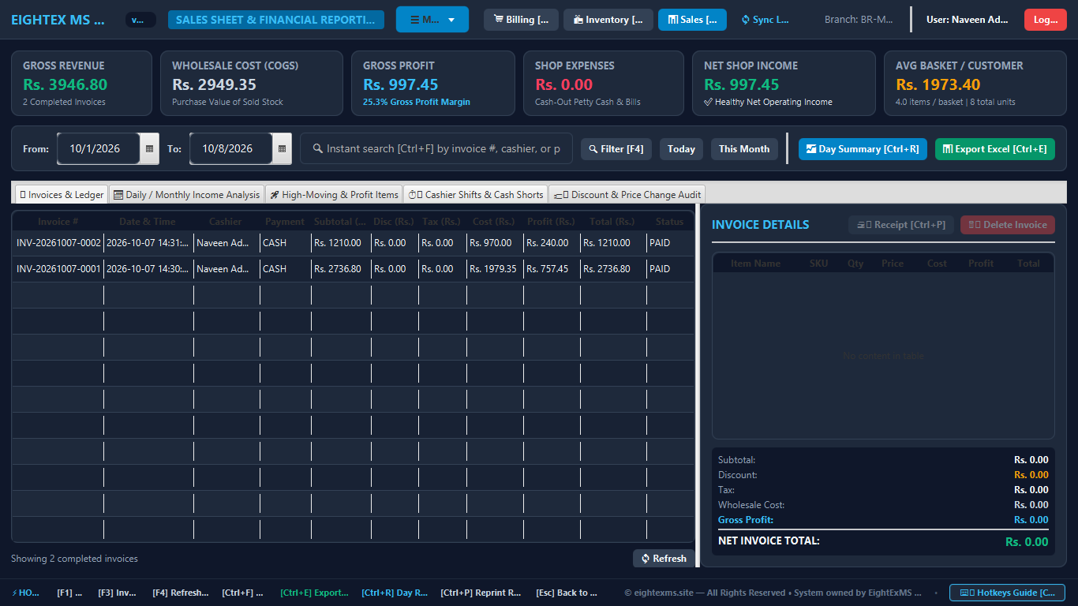The width and height of the screenshot is (1078, 606).
Task: Click the Avg Basket / Customer card
Action: pos(975,83)
